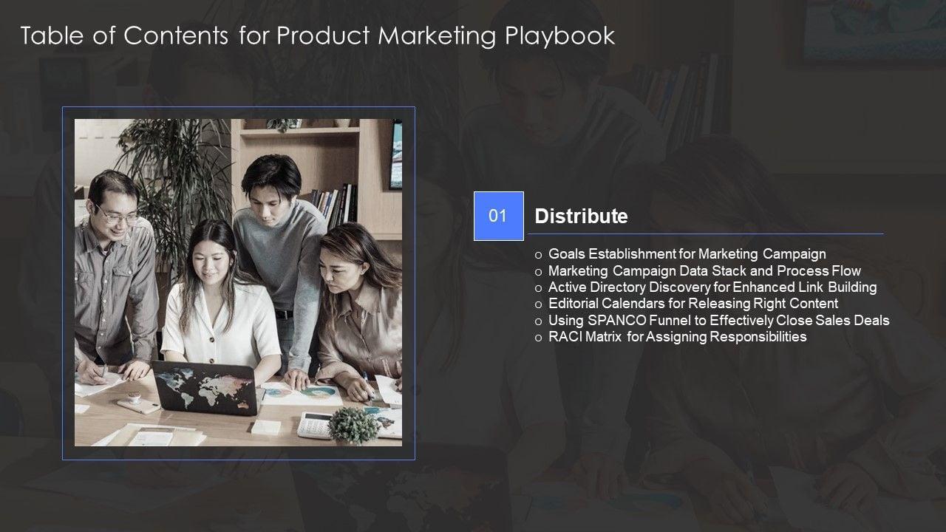The image size is (946, 532).
Task: Open Editorial Calendars for Releasing Right Content
Action: (693, 304)
